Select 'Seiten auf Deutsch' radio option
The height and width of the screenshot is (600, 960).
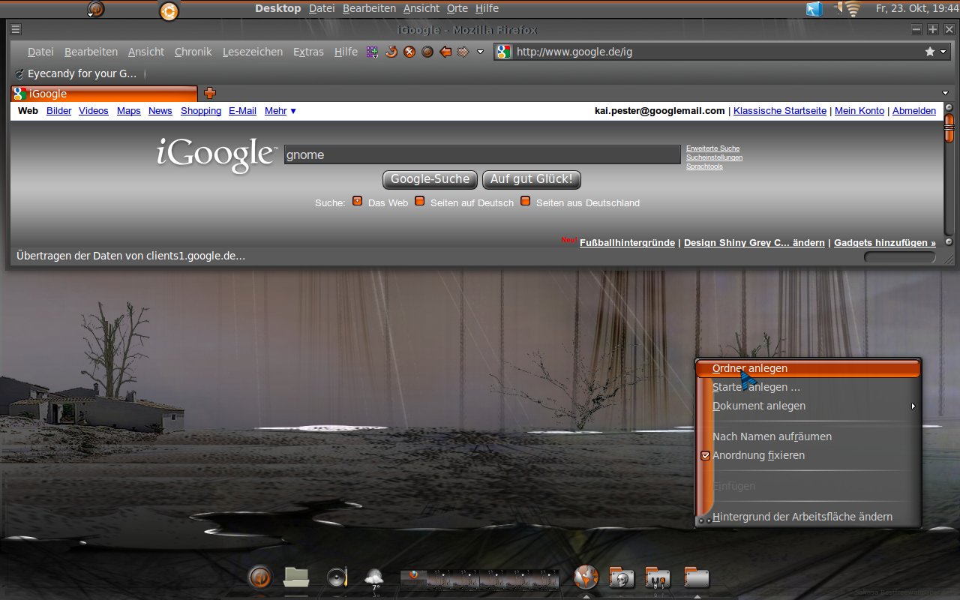pos(420,201)
